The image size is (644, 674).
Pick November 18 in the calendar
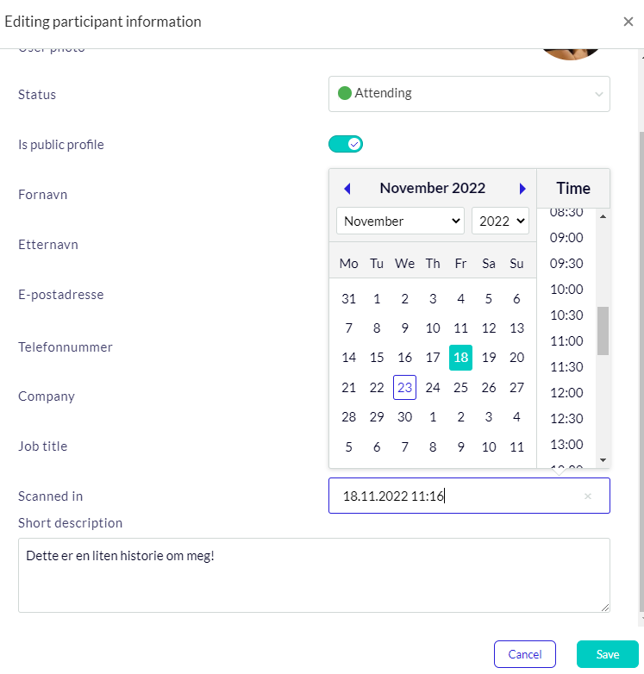pyautogui.click(x=460, y=357)
